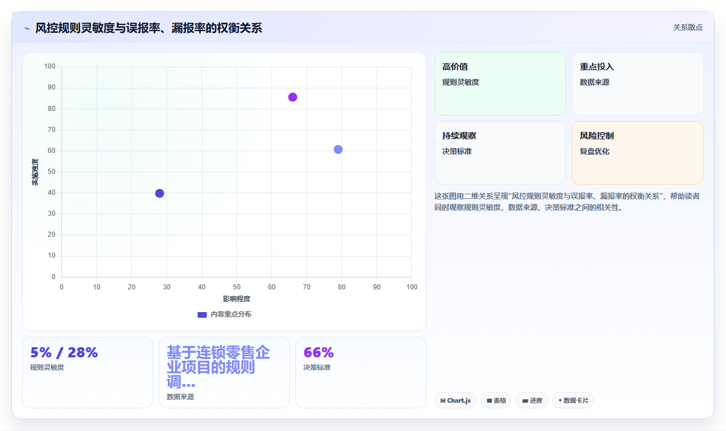Open the 高价值 规则灵敏度 card
The width and height of the screenshot is (726, 431).
point(500,84)
